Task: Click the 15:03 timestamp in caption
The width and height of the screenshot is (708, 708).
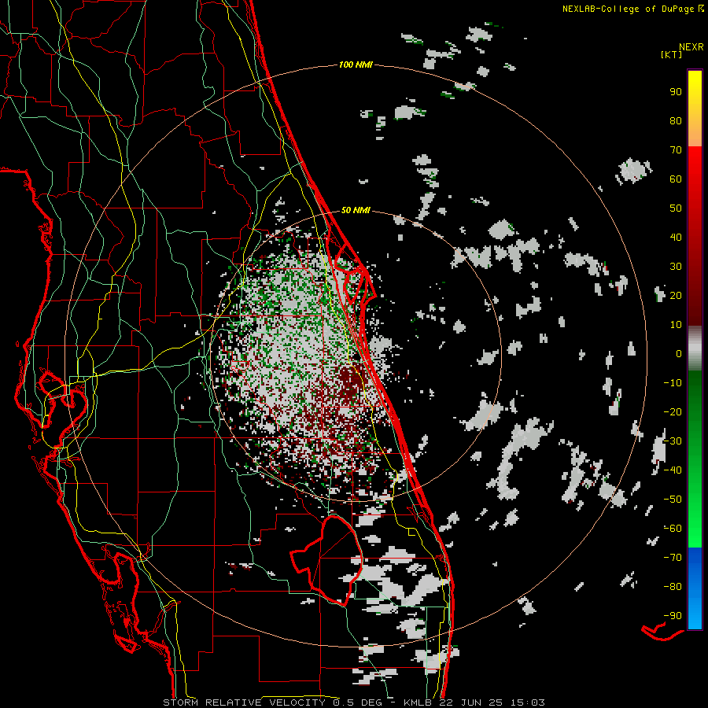Action: coord(528,702)
